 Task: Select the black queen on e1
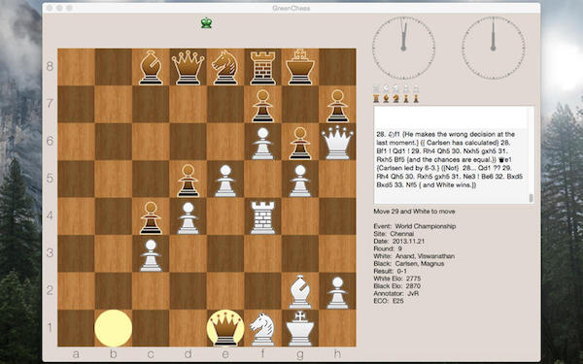click(x=225, y=329)
